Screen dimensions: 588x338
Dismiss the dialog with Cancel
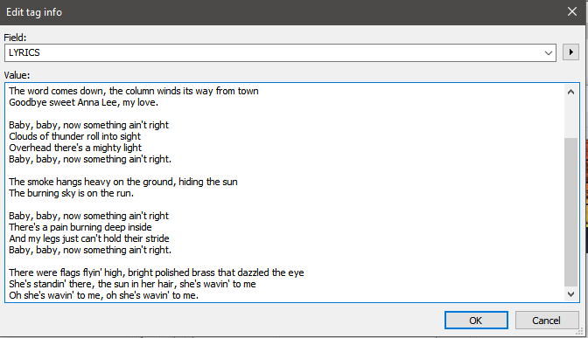[547, 321]
